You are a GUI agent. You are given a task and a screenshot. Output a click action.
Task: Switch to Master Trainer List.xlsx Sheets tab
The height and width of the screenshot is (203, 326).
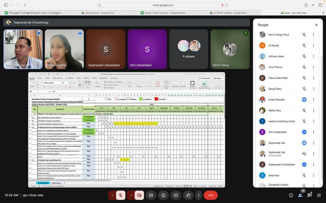click(163, 13)
